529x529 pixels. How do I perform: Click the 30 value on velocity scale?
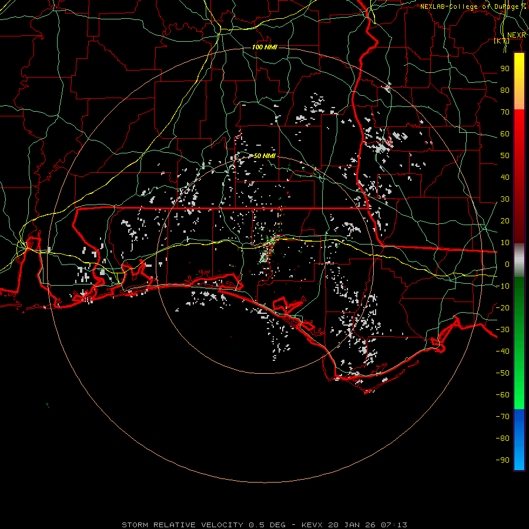(505, 199)
